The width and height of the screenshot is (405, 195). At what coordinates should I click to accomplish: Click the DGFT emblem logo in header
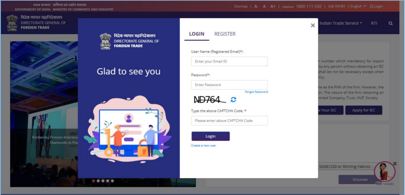(x=12, y=23)
